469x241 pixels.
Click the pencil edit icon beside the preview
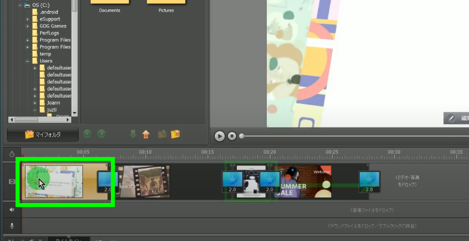point(451,118)
